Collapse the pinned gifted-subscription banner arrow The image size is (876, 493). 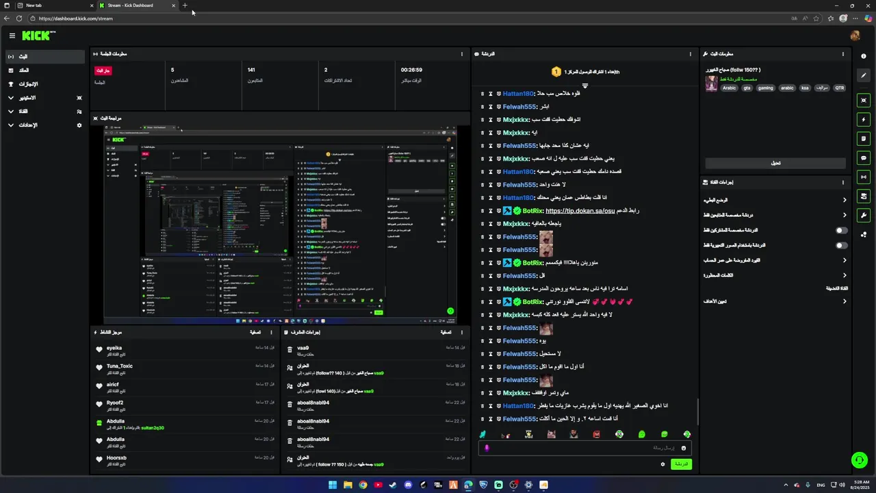585,86
